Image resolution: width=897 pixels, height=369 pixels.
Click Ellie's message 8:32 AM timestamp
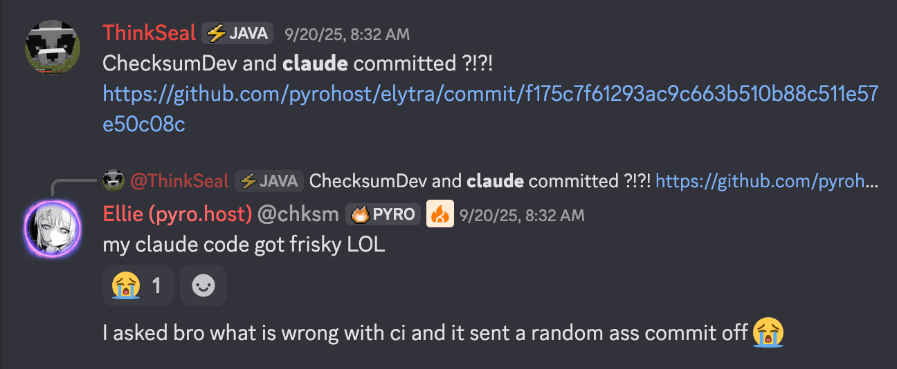pyautogui.click(x=522, y=215)
